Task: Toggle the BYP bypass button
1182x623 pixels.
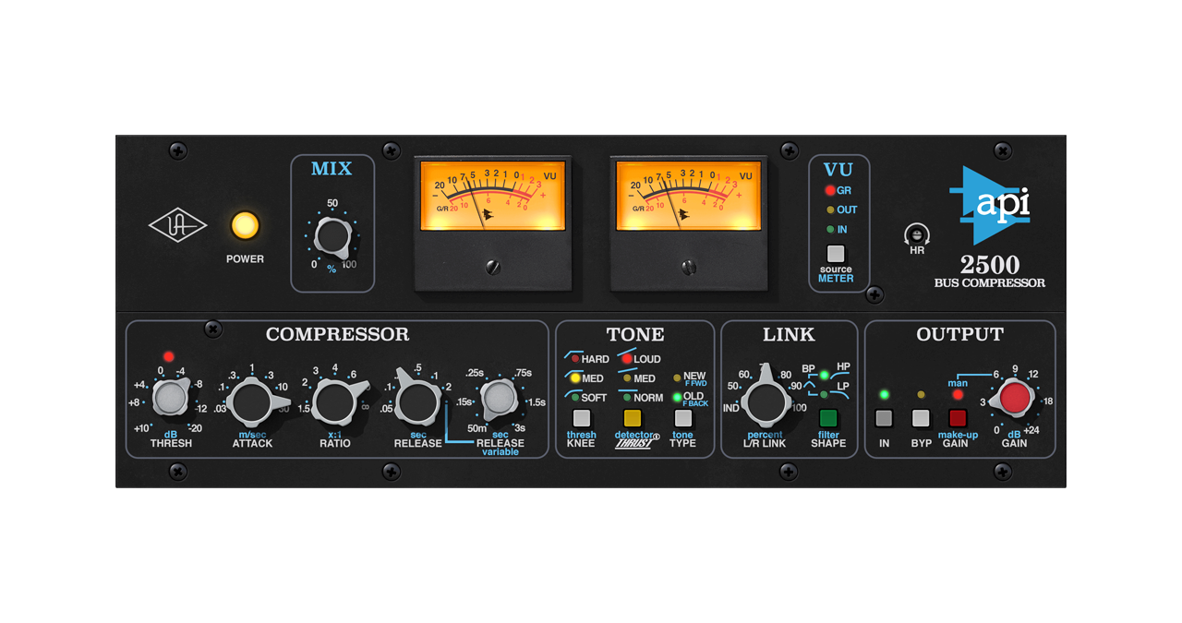Action: 920,418
